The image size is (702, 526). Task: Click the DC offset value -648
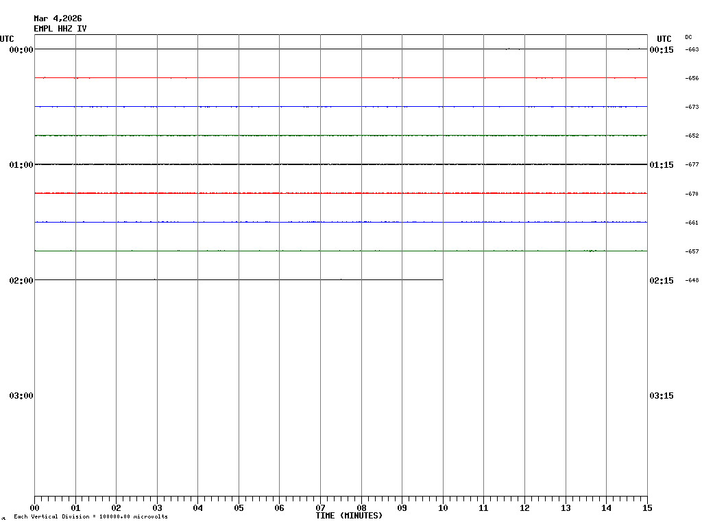tap(692, 280)
